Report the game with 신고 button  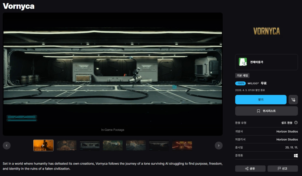click(283, 168)
